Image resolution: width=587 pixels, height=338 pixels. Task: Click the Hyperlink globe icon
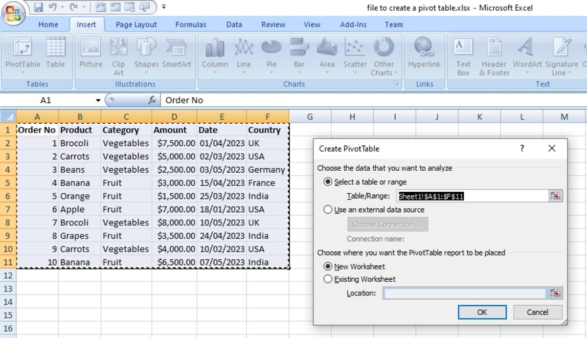point(424,47)
